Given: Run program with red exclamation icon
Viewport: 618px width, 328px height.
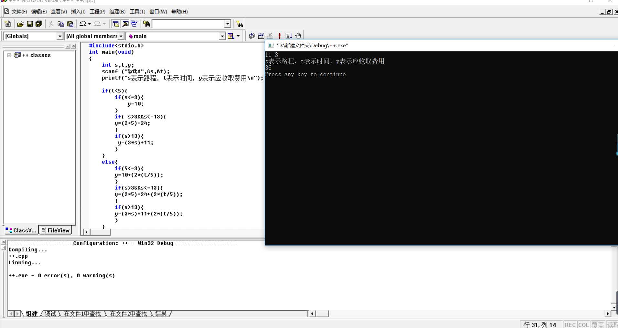Looking at the screenshot, I should coord(280,36).
